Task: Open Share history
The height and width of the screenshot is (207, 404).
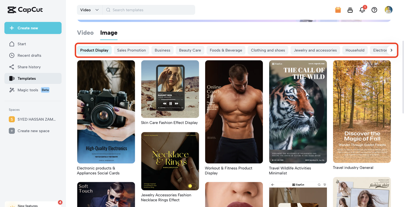Action: coord(33,67)
